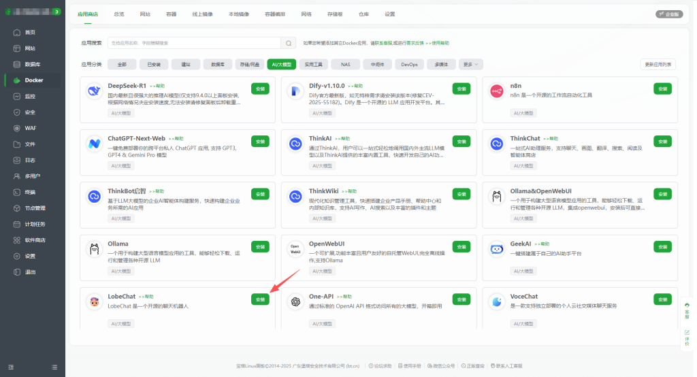Image resolution: width=697 pixels, height=377 pixels.
Task: Collapse the sidebar using bottom-left icon
Action: [x=10, y=367]
